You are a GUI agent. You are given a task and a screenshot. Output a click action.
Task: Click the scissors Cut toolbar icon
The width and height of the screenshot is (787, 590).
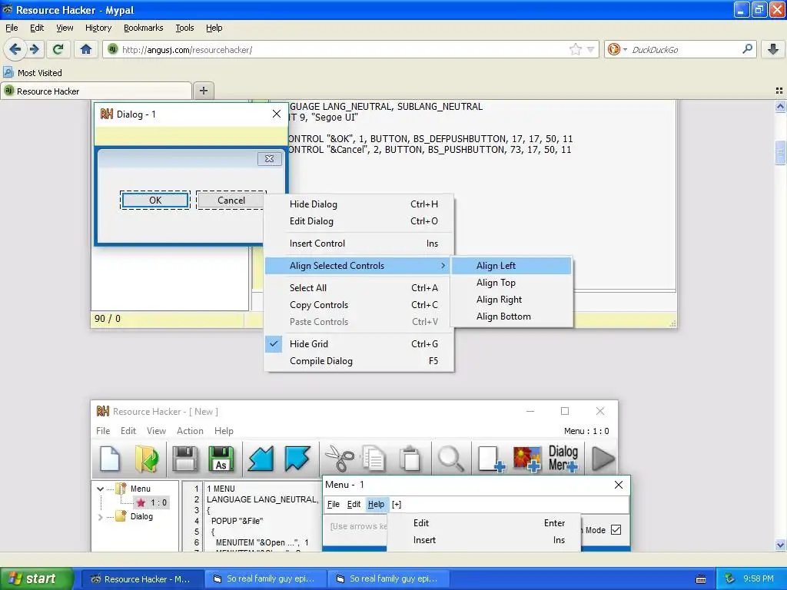tap(339, 459)
